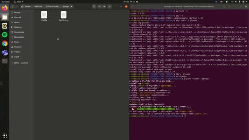Minimize the Files window
Viewport: 249px width, 140px height.
coord(116,7)
